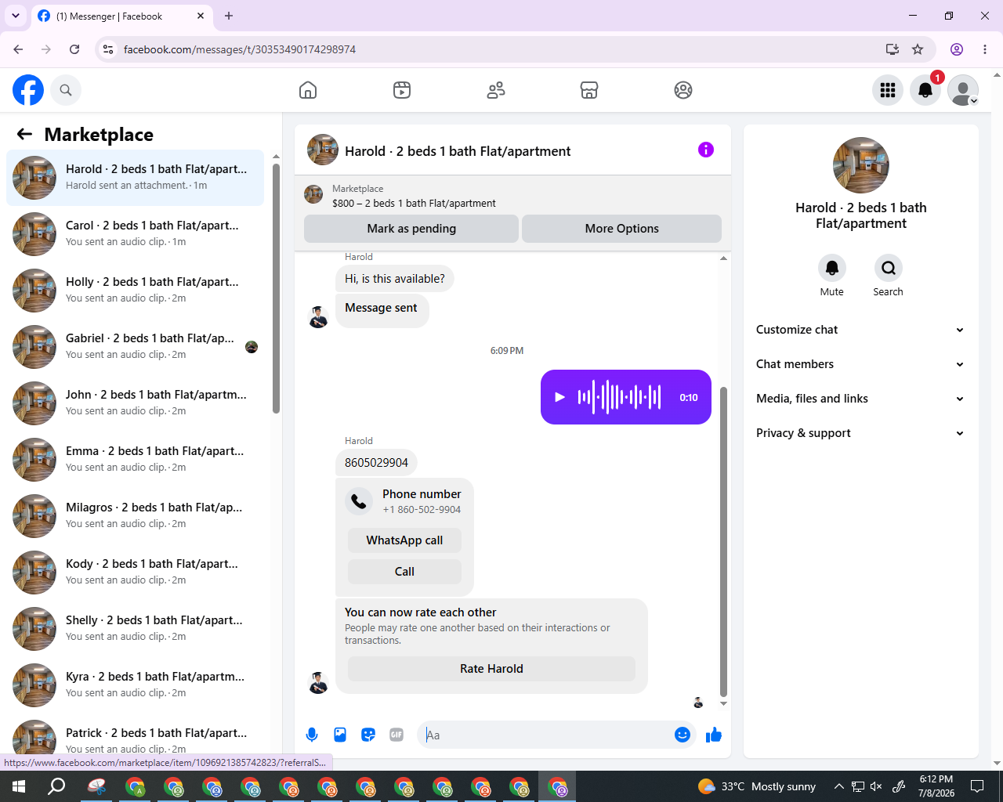Go to the Home feed icon
The width and height of the screenshot is (1003, 802).
click(x=308, y=90)
